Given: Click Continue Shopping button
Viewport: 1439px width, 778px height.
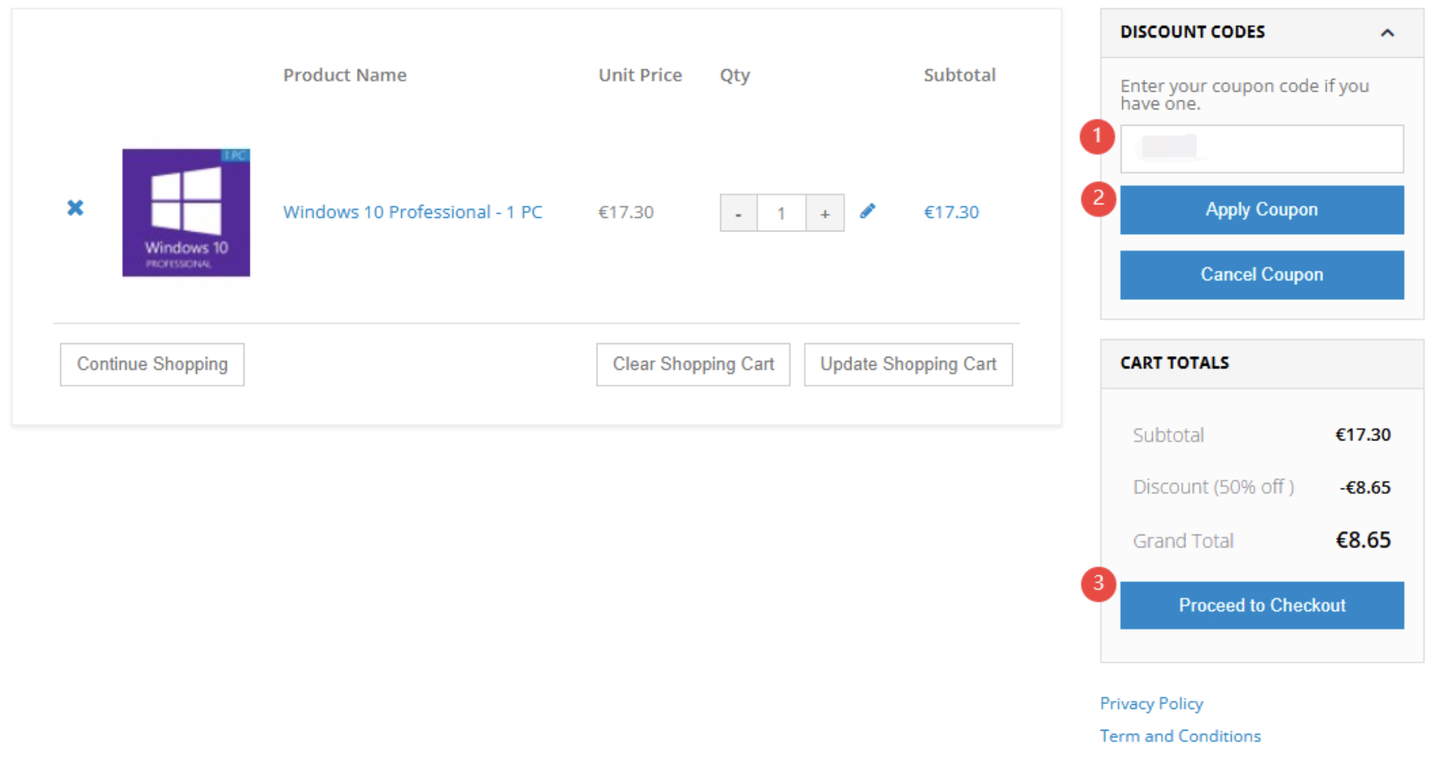Looking at the screenshot, I should [152, 364].
